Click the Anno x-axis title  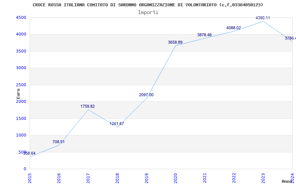287,181
